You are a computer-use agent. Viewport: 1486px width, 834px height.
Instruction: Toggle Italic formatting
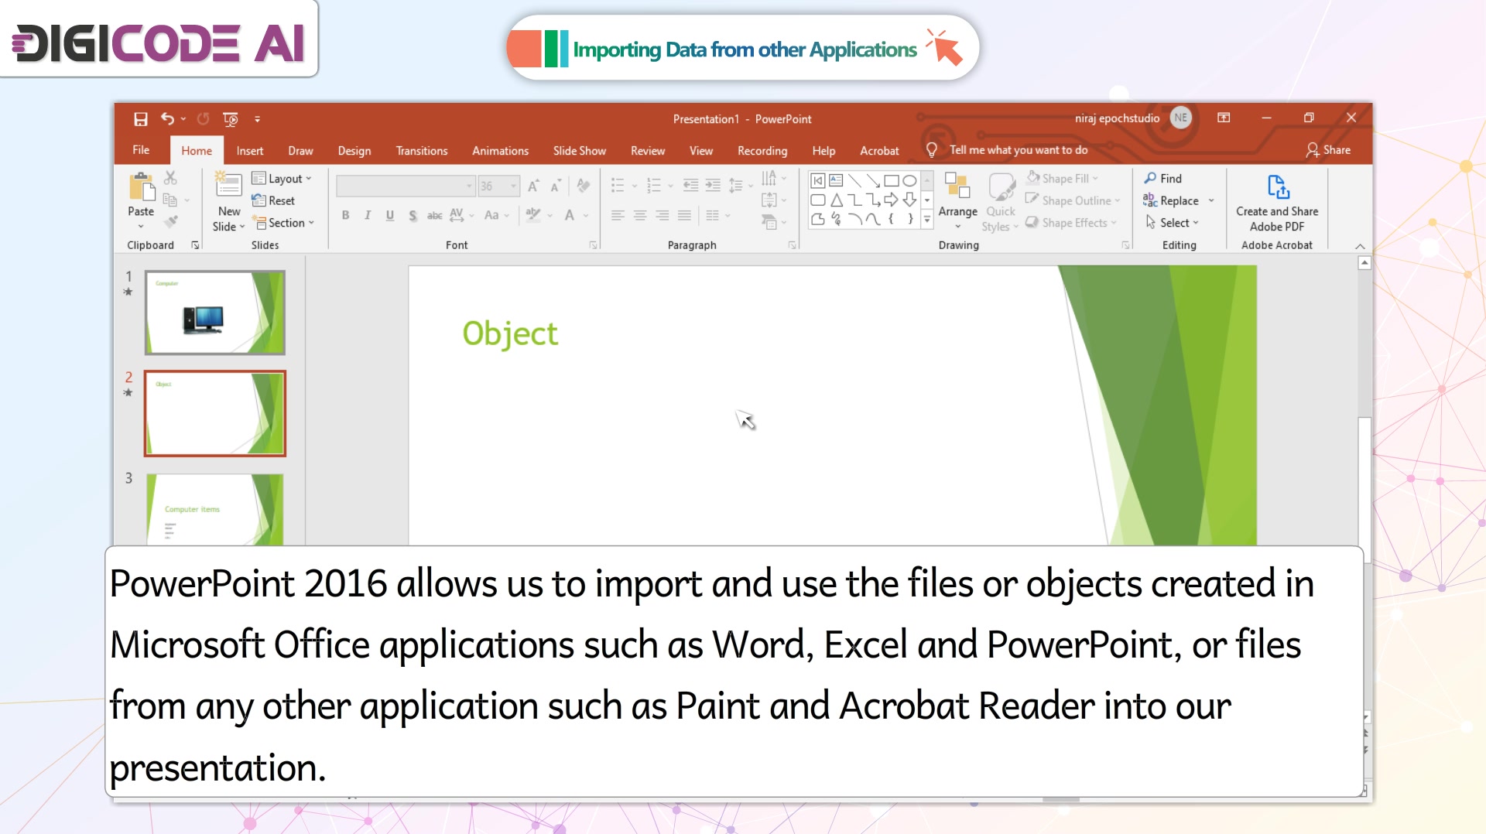pyautogui.click(x=368, y=215)
